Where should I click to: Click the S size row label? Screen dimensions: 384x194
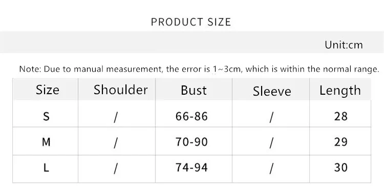46,116
